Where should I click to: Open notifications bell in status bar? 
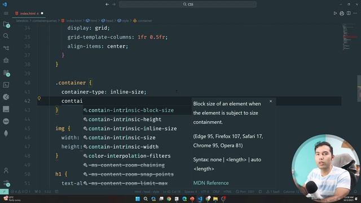pos(355,192)
